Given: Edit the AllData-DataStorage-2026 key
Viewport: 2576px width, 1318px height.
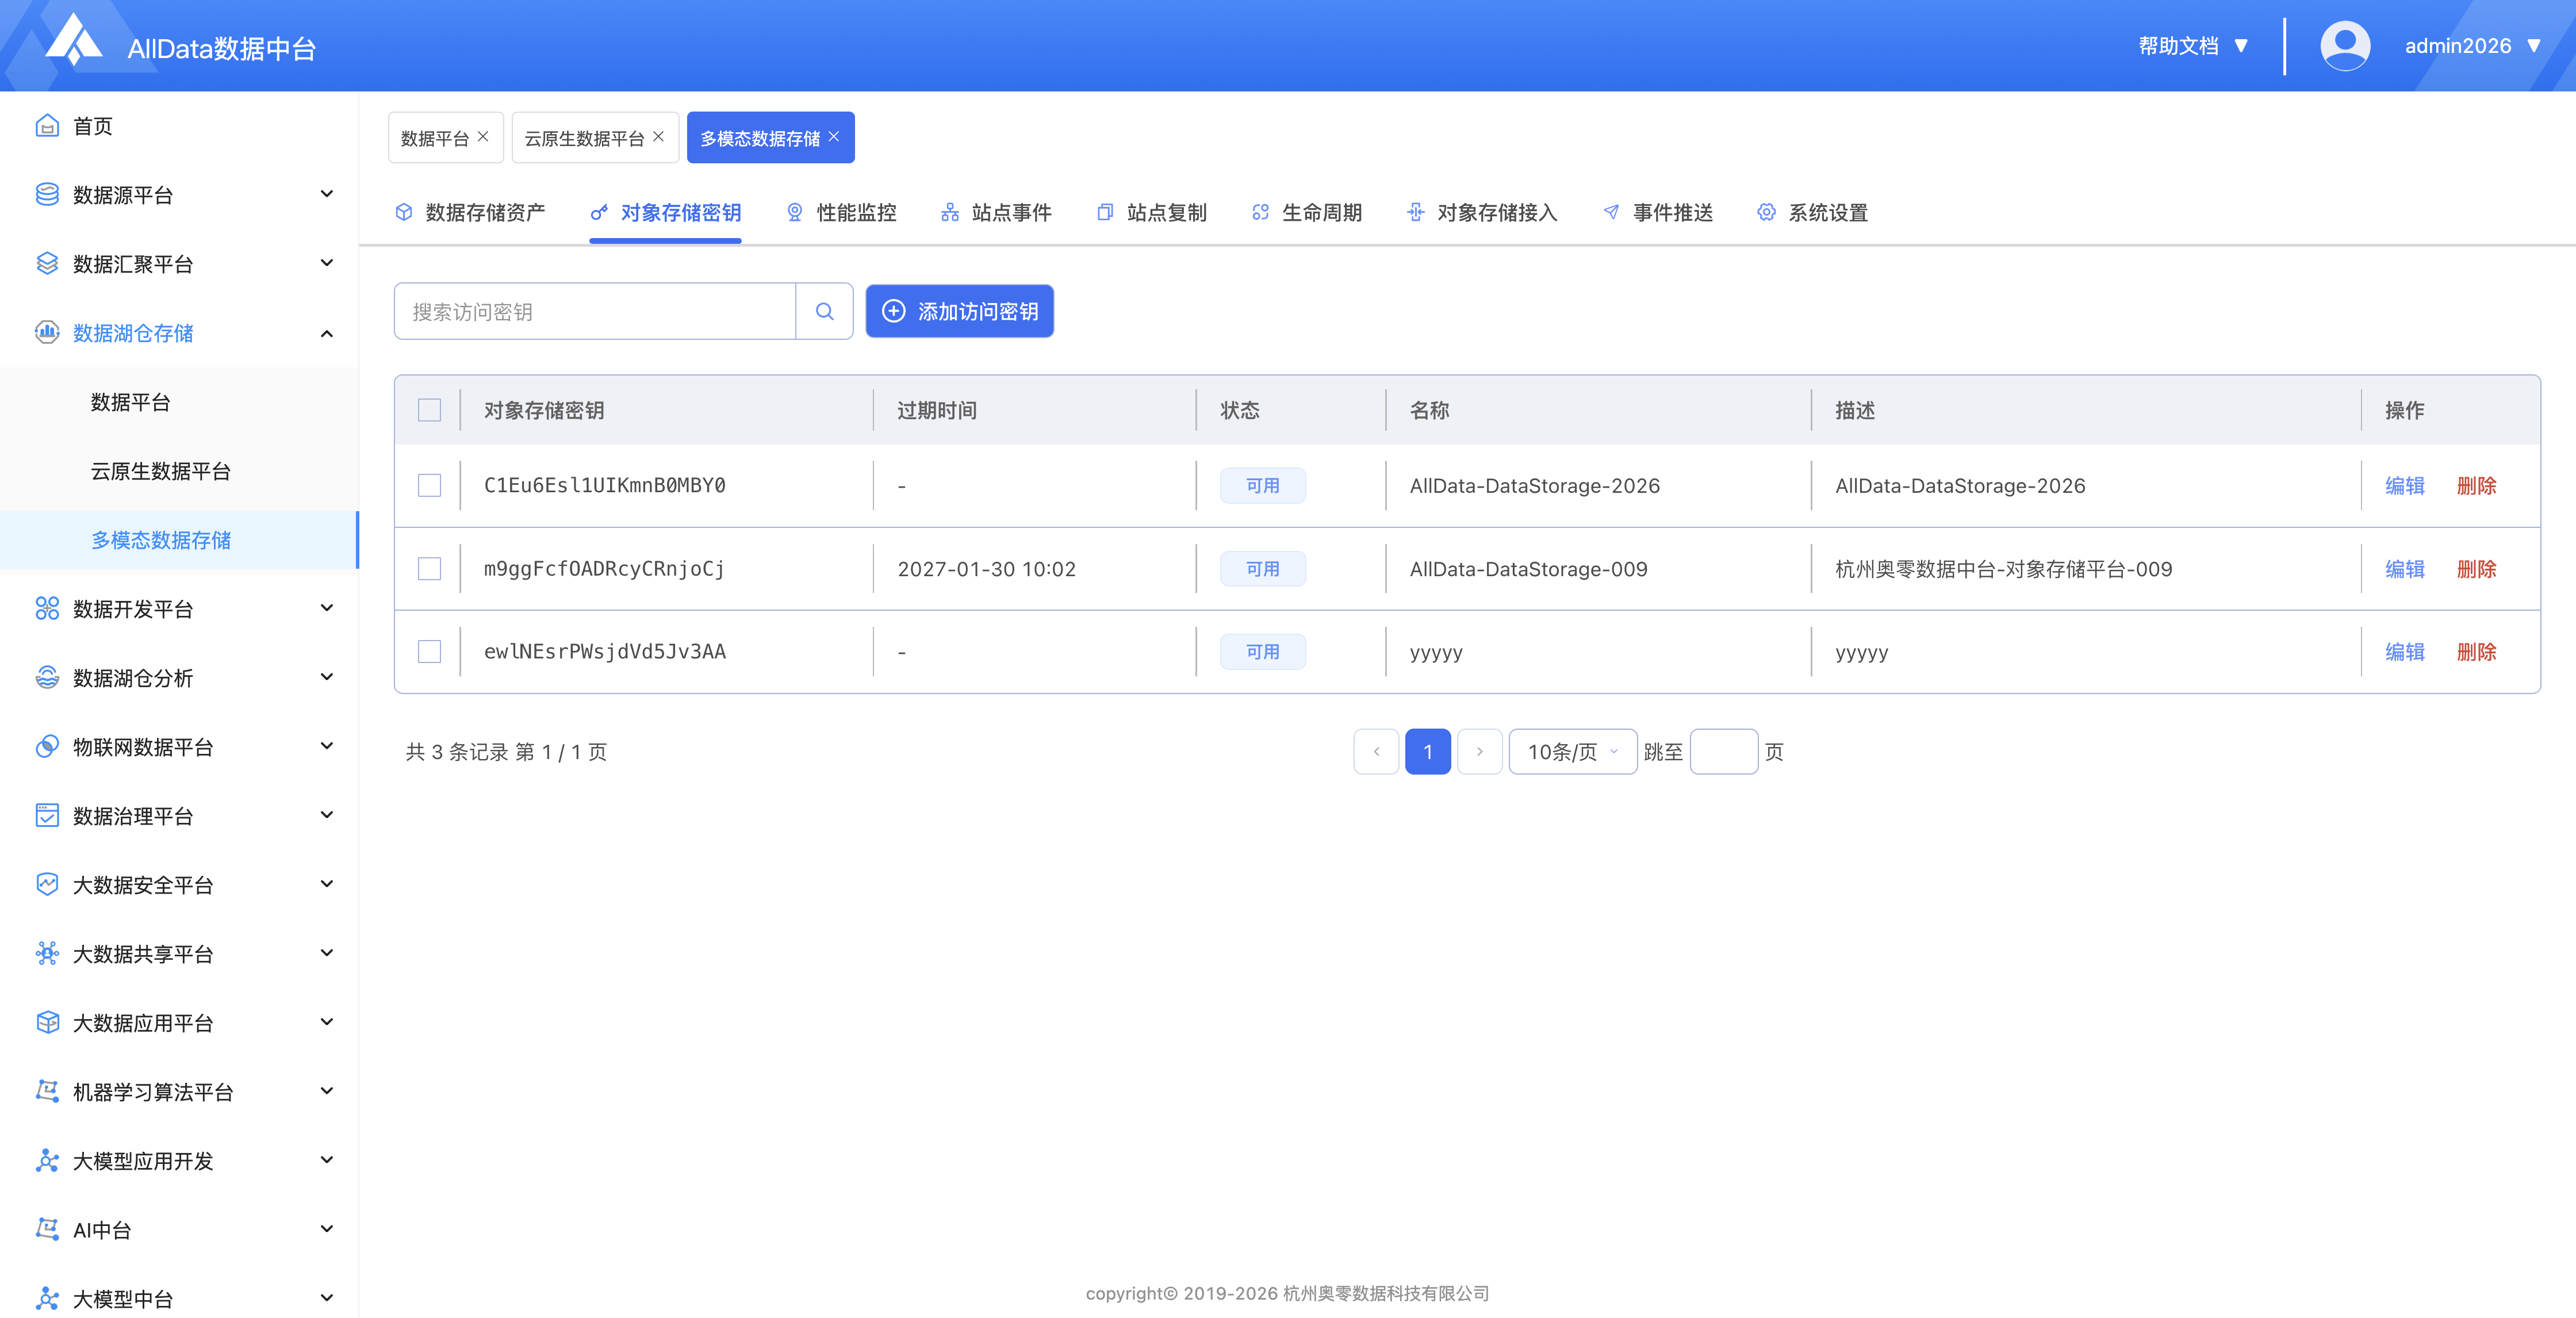Looking at the screenshot, I should [2404, 485].
